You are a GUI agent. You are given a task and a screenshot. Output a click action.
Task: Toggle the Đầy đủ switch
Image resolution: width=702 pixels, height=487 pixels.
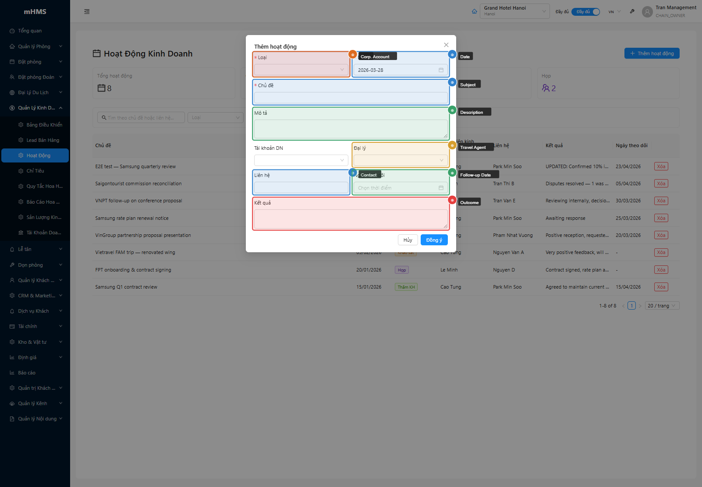585,12
